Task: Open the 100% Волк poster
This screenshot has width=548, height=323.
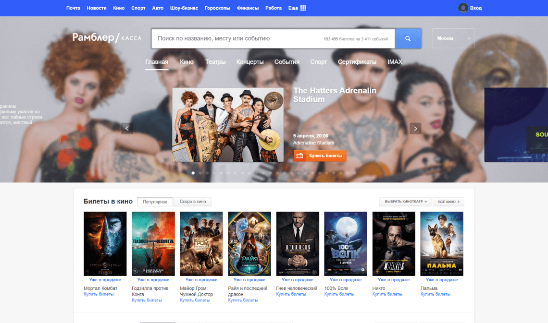Action: point(346,244)
